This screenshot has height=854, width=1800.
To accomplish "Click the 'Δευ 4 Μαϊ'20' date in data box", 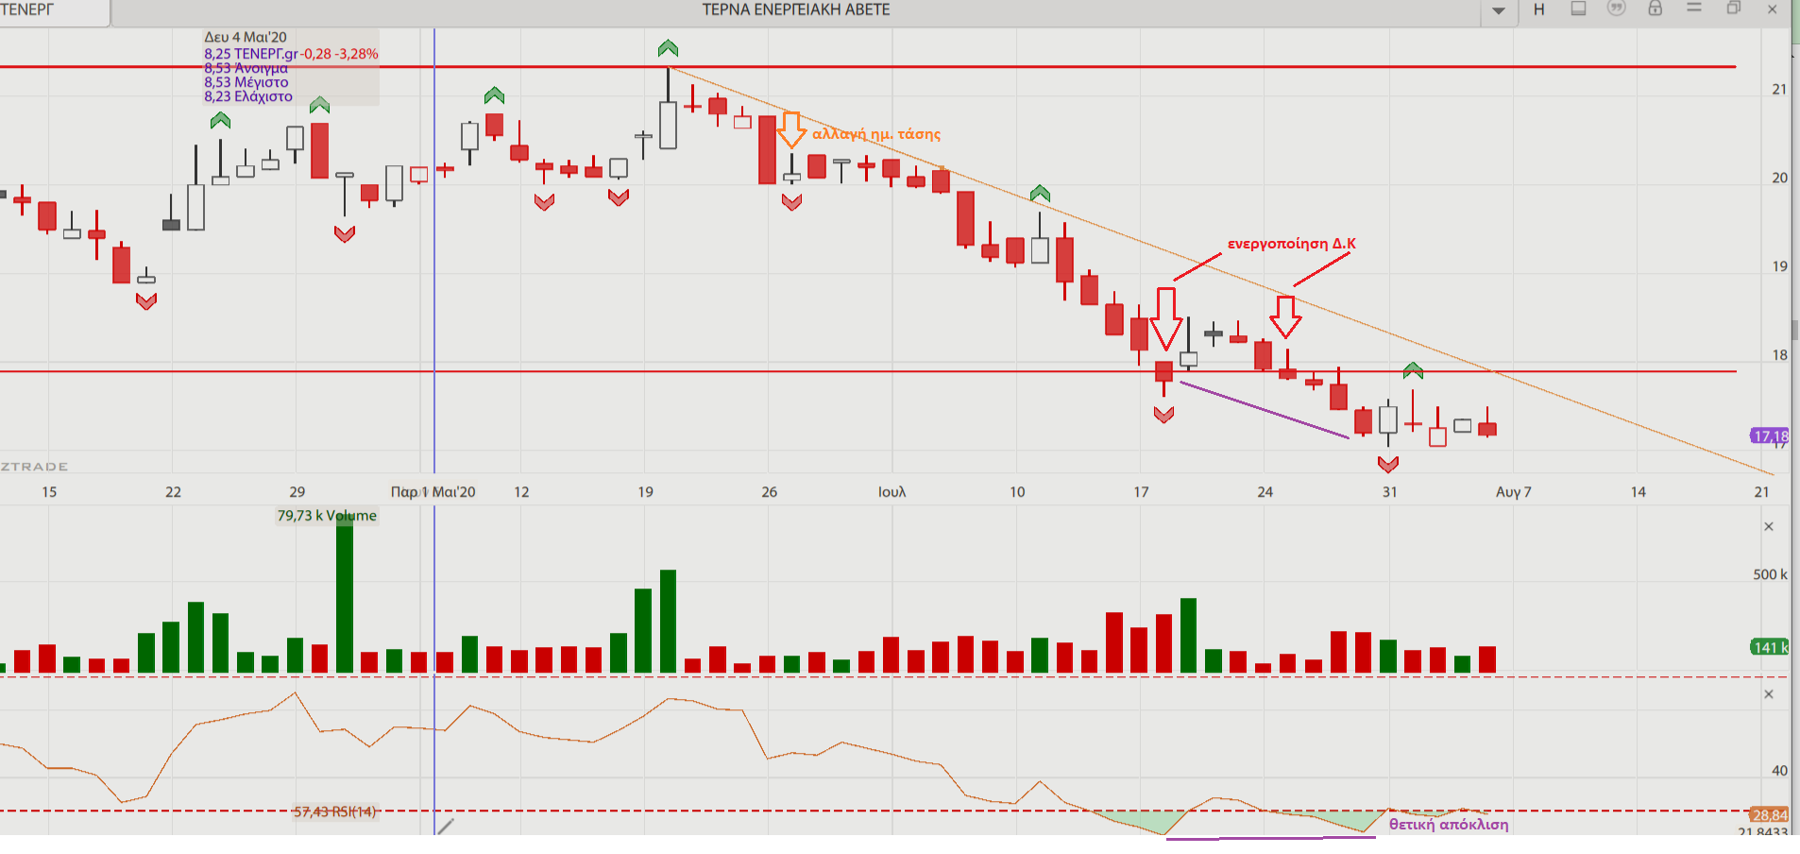I will click(246, 38).
